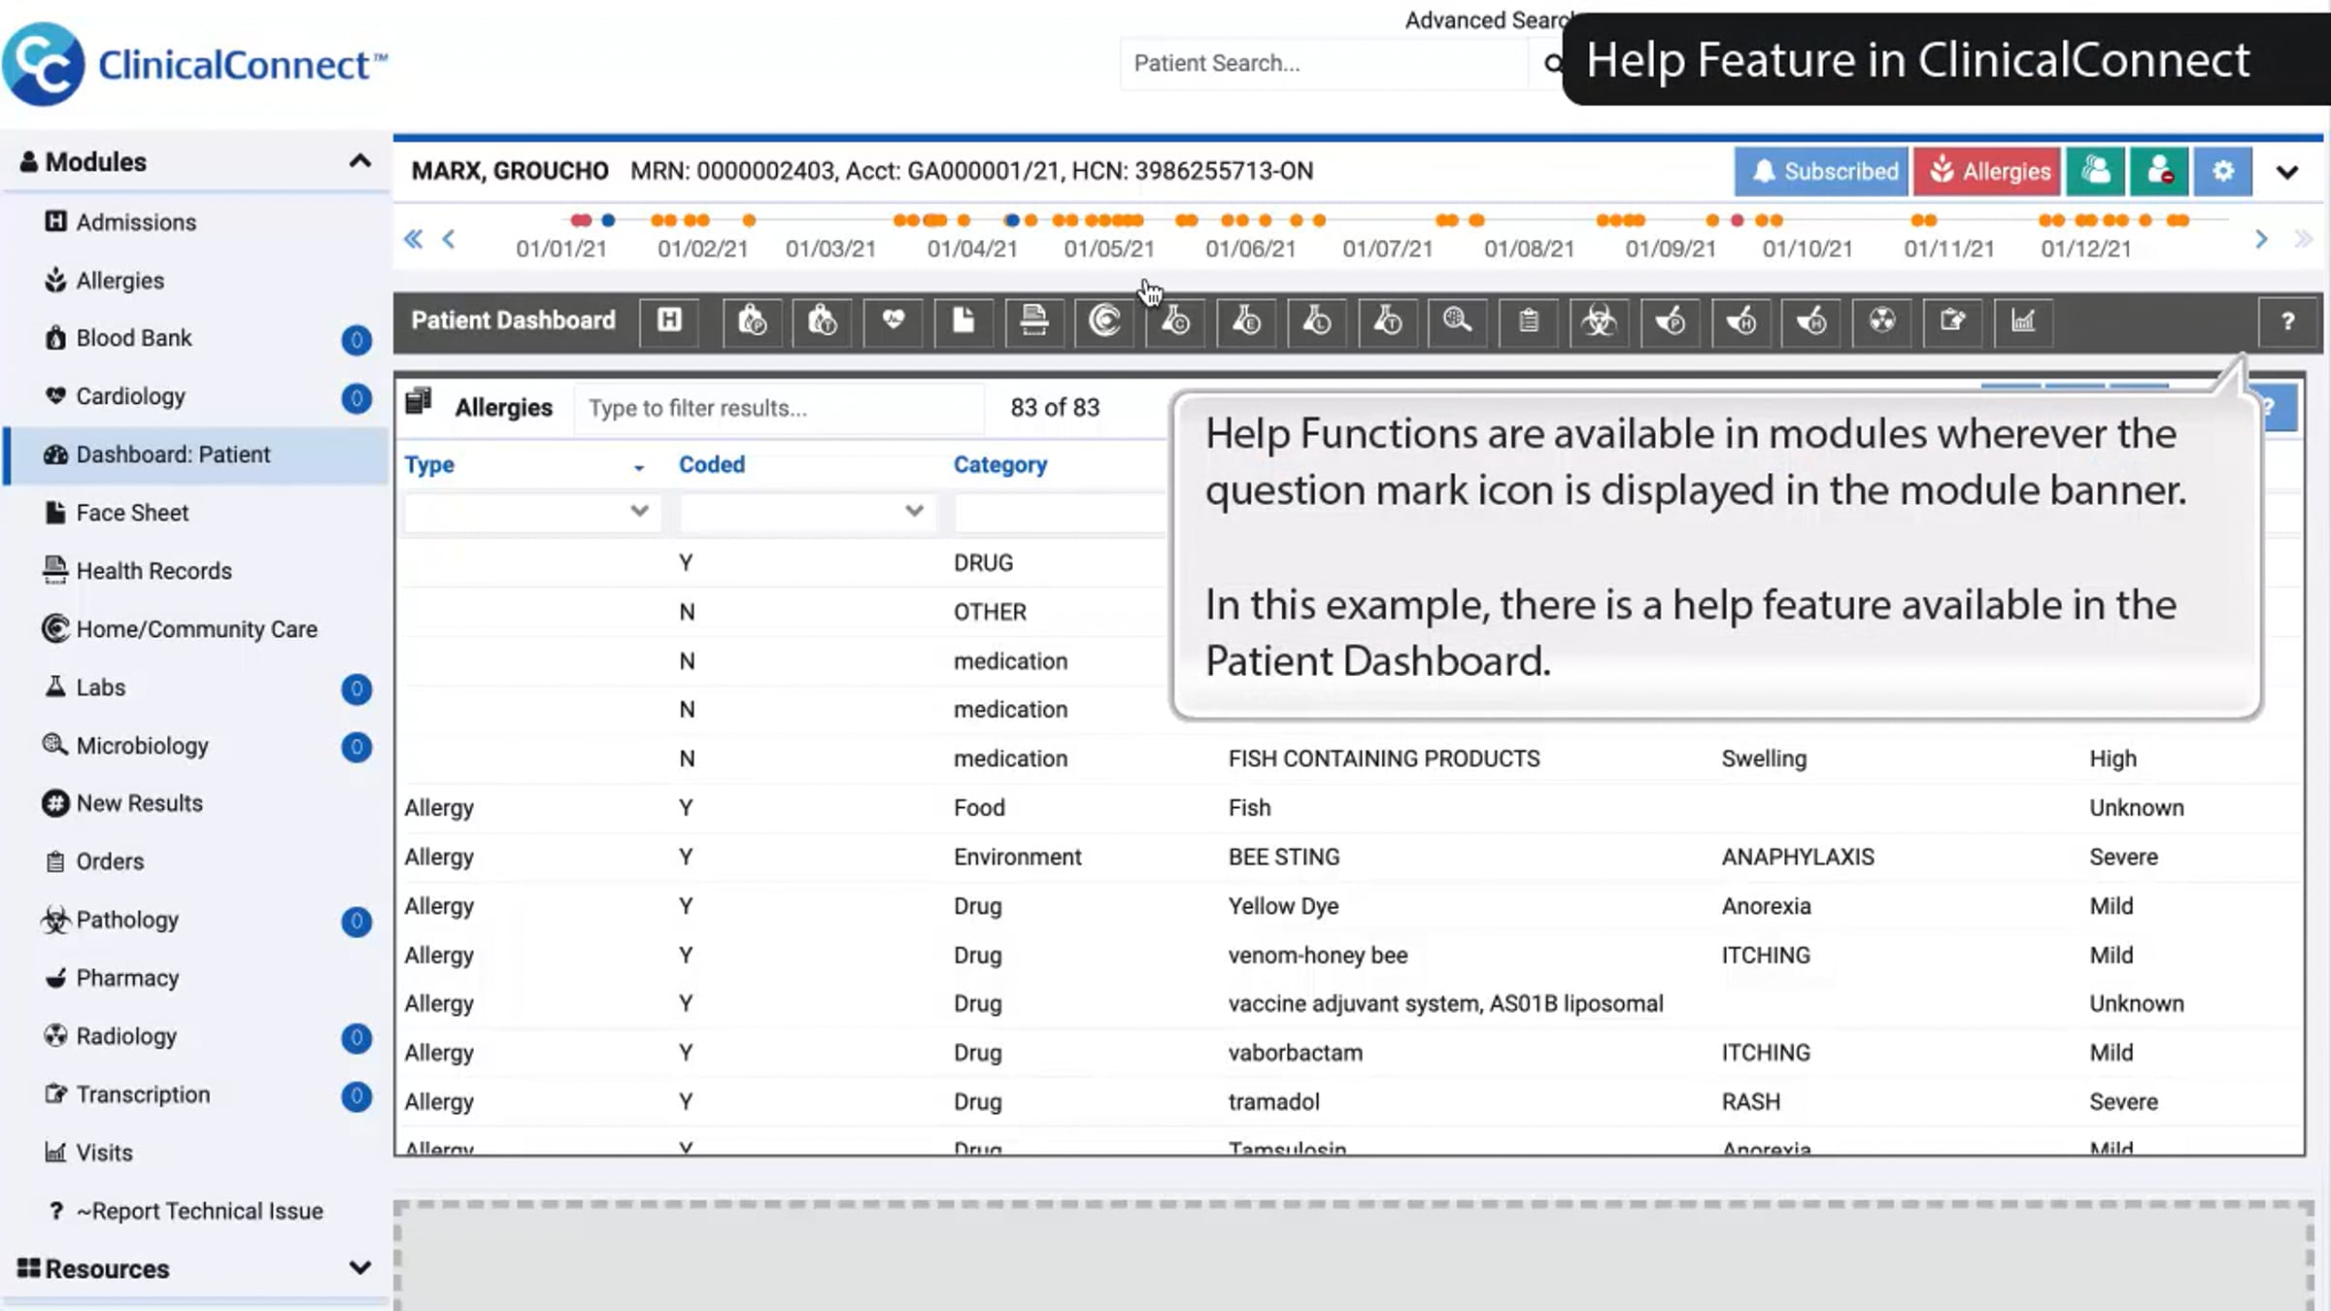Click the question mark help icon in Patient Dashboard banner

pyautogui.click(x=2287, y=321)
